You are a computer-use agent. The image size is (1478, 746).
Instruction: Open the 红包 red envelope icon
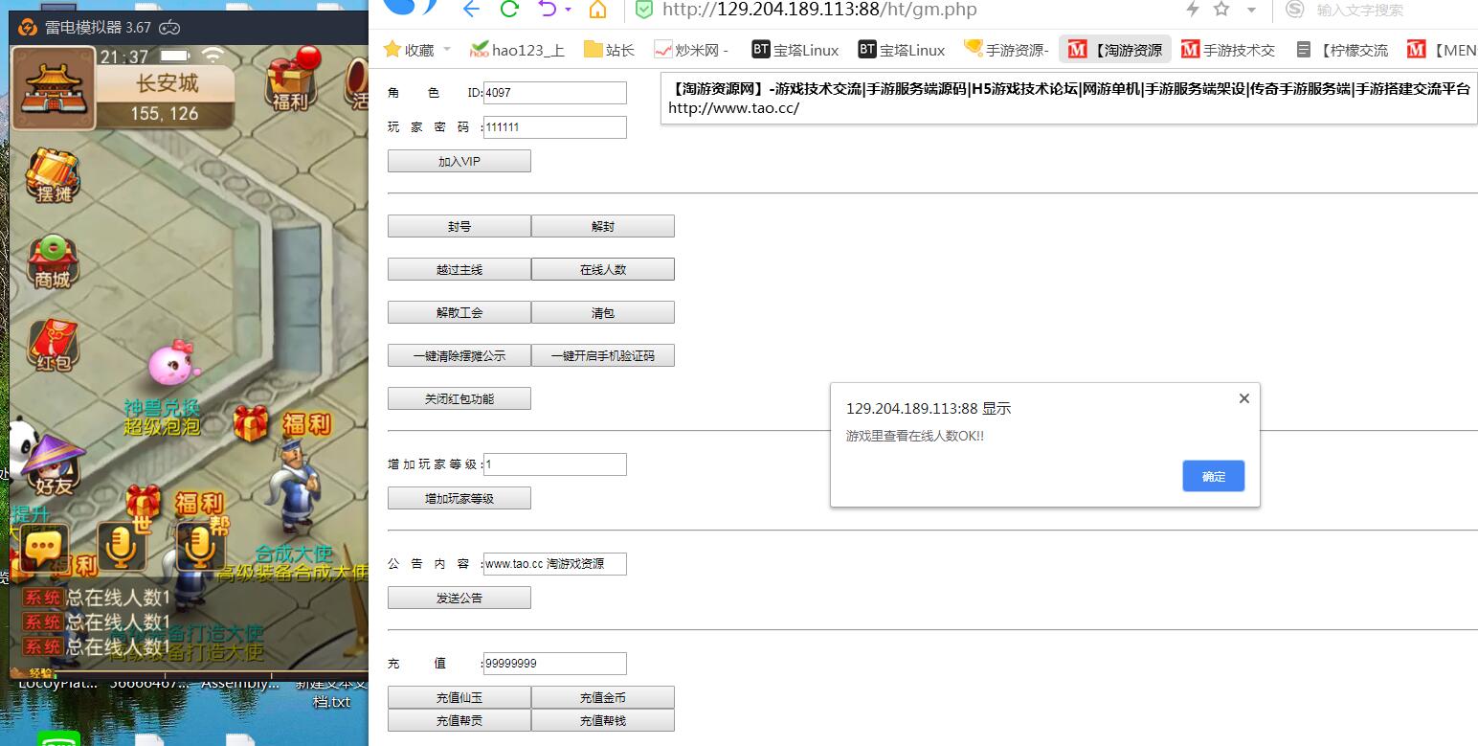pos(53,345)
